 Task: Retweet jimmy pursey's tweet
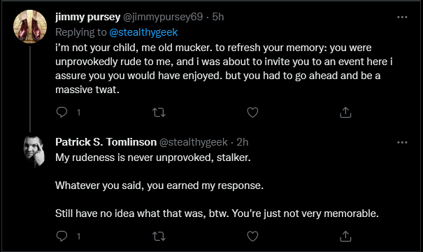[159, 113]
